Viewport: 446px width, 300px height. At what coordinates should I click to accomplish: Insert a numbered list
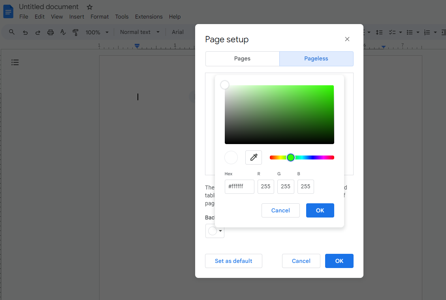pyautogui.click(x=427, y=32)
